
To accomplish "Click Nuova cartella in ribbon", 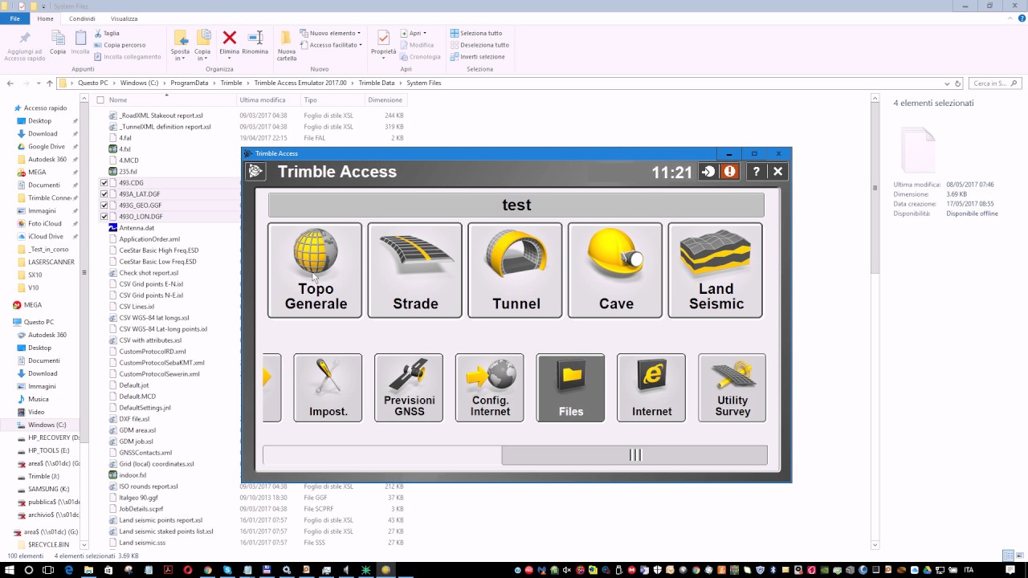I will pos(287,46).
